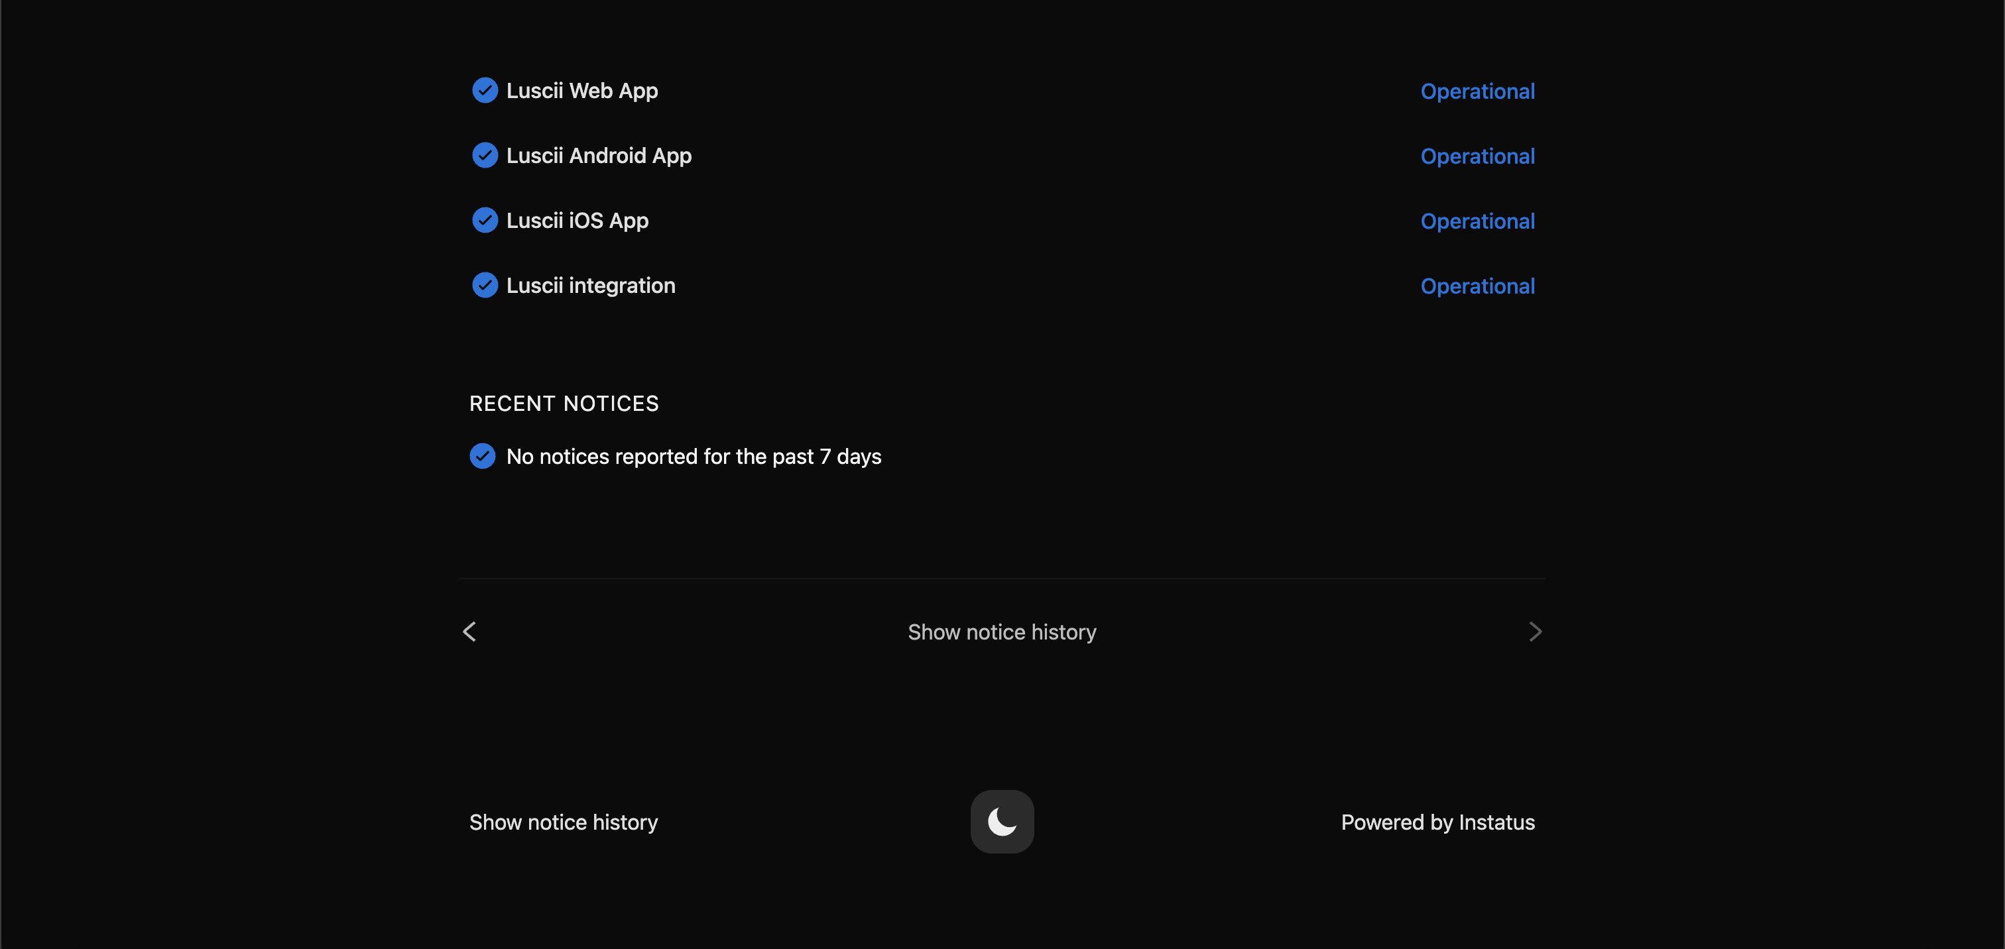Click the RECENT NOTICES heading
Screen dimensions: 2005x949
point(564,404)
